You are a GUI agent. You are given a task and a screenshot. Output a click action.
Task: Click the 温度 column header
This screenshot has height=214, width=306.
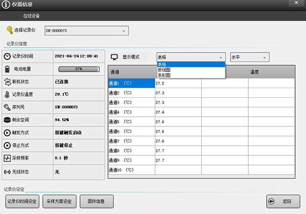pyautogui.click(x=254, y=72)
